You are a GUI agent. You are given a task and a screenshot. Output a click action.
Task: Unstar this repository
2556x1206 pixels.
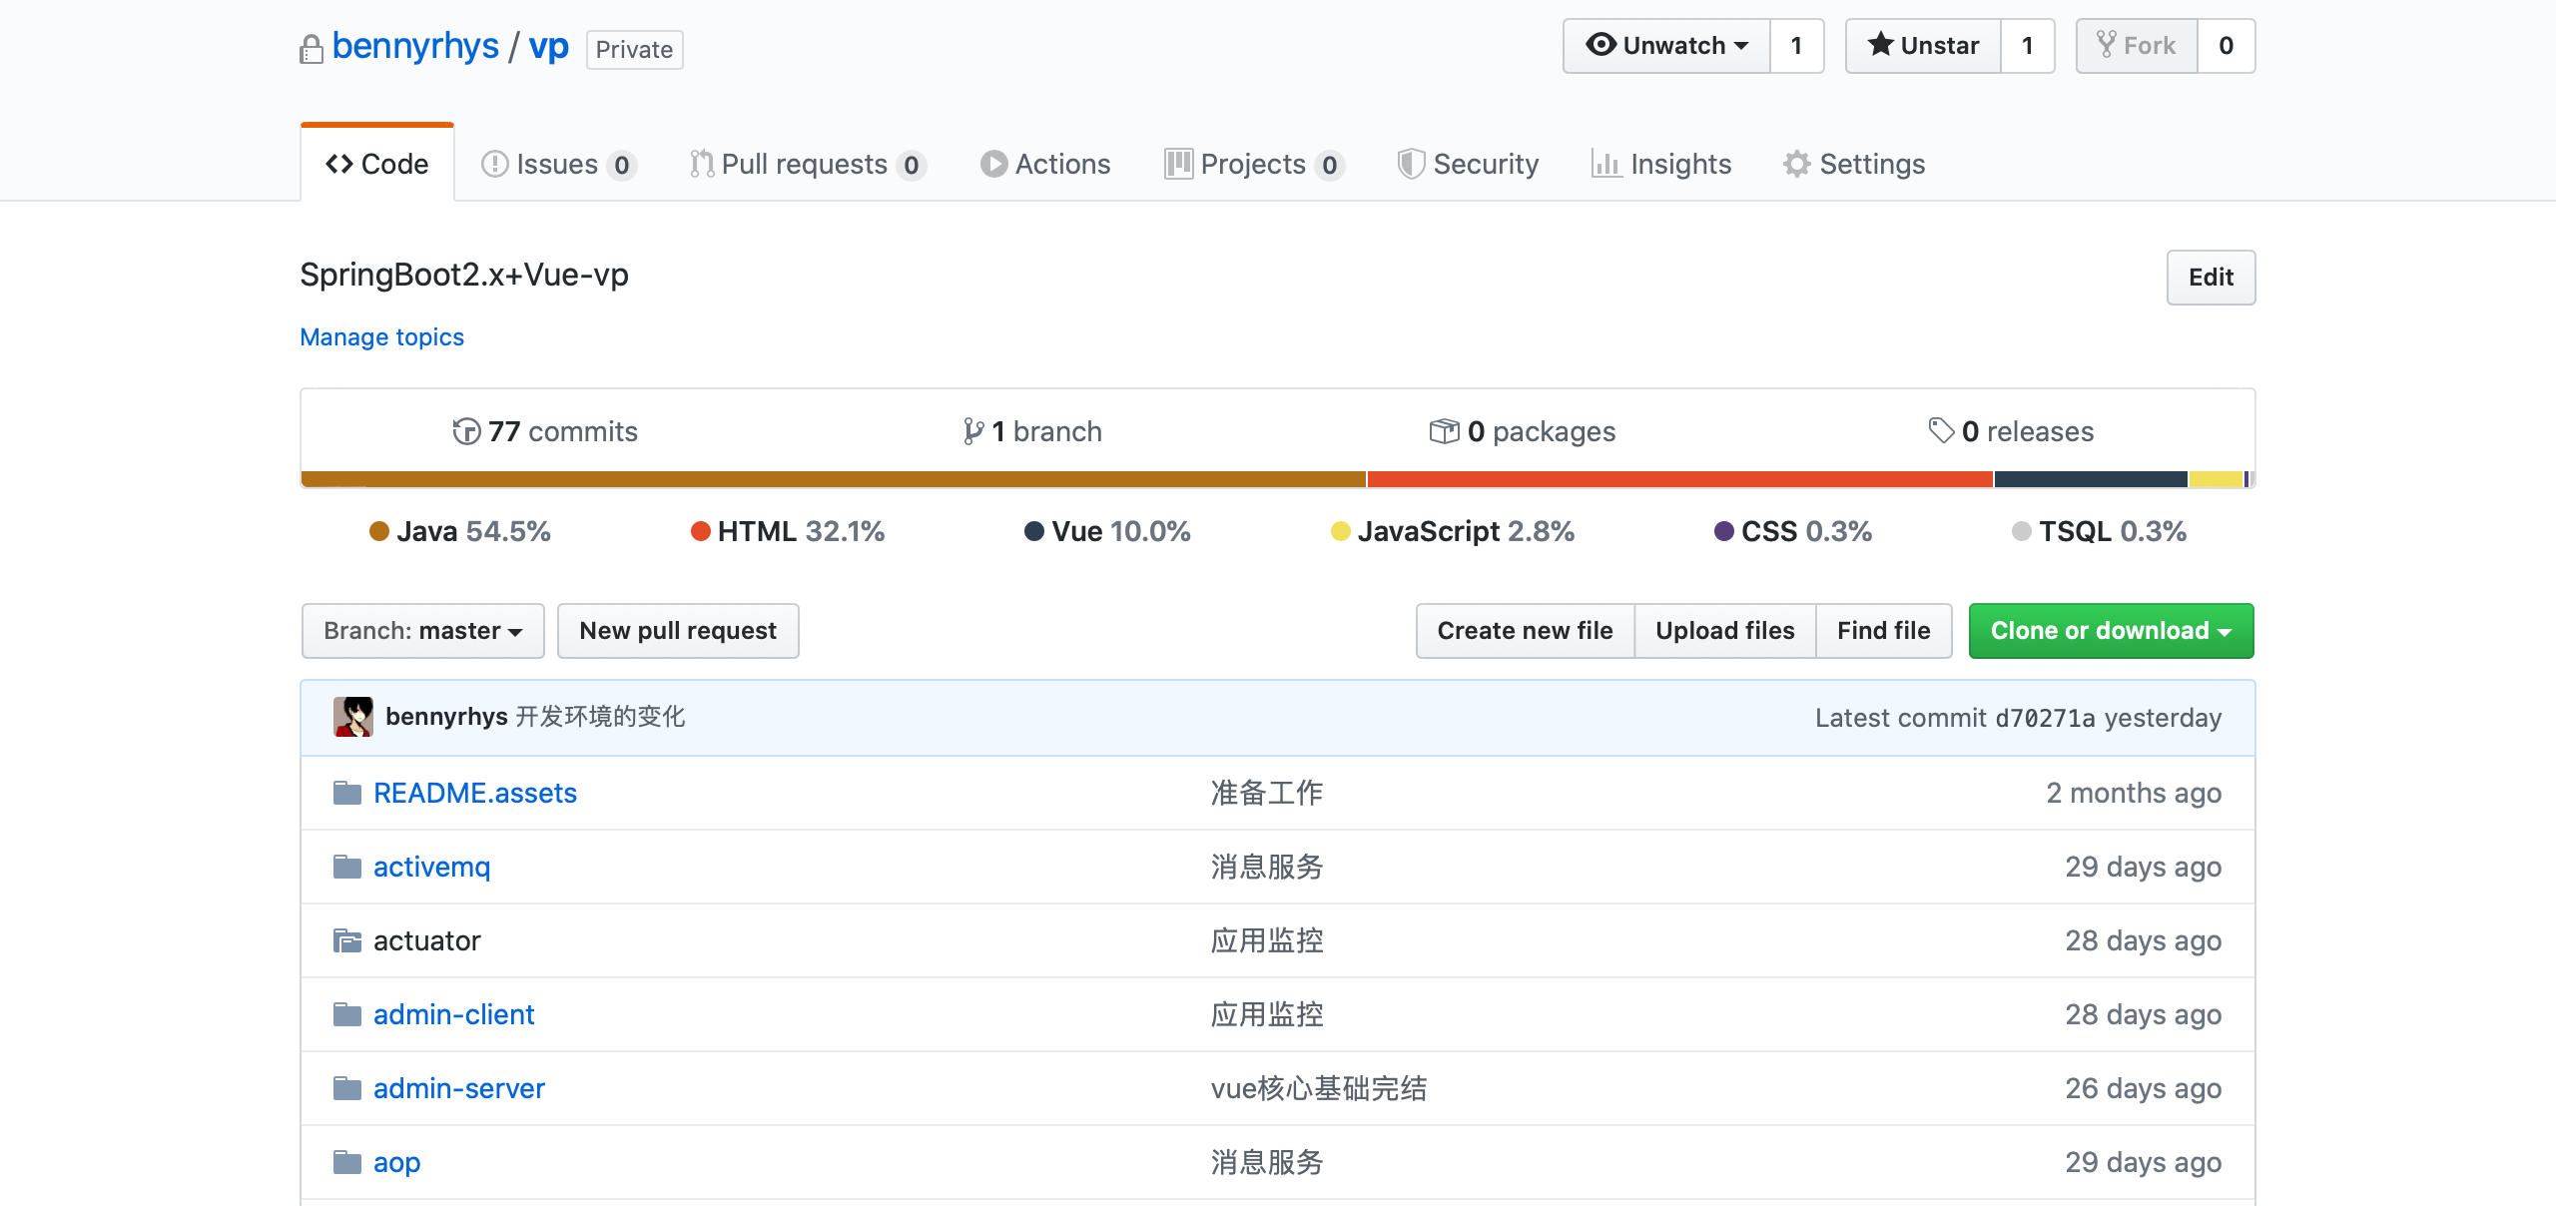pos(1923,46)
